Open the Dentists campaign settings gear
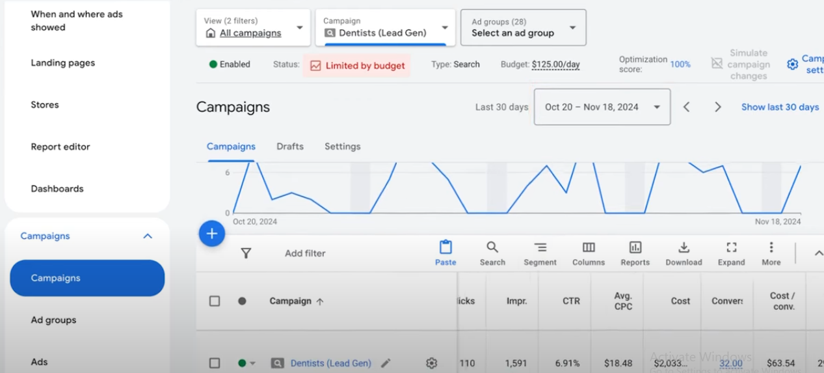 [x=431, y=363]
